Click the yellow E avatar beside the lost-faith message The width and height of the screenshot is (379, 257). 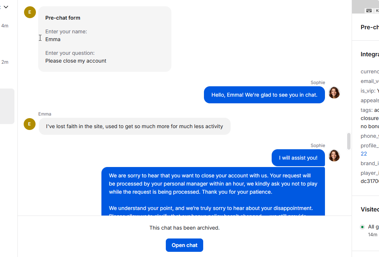[x=30, y=124]
